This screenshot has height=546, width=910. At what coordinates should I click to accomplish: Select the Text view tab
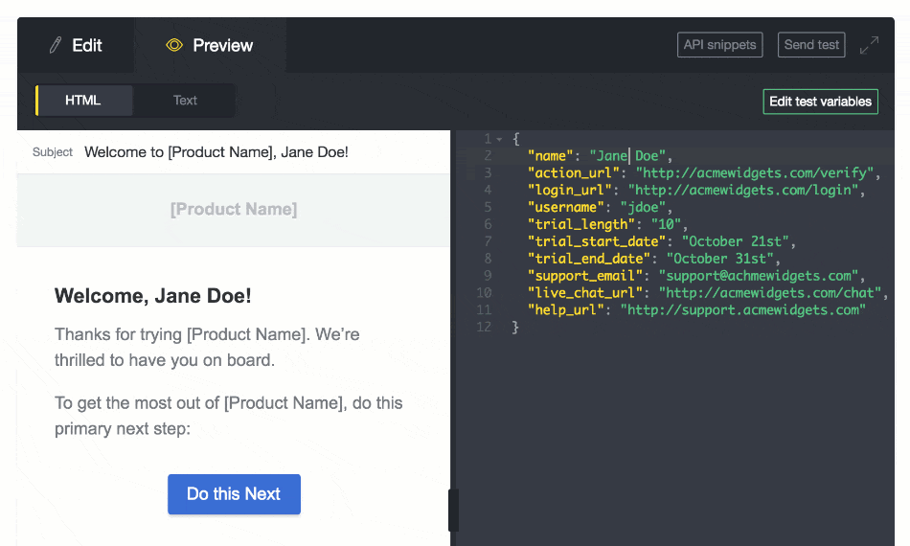pos(185,101)
